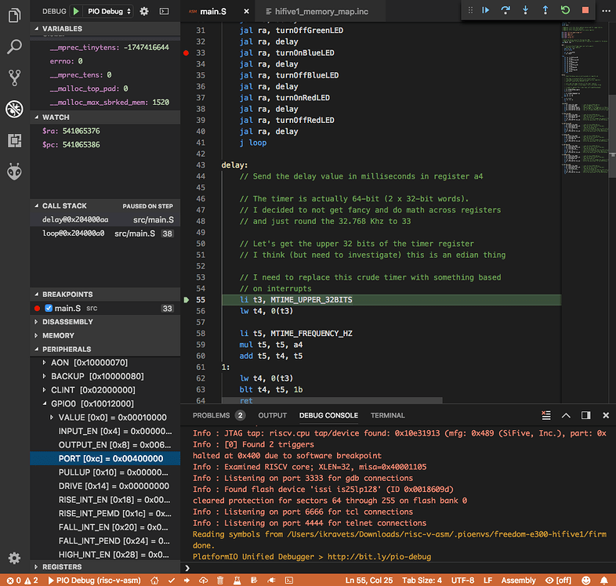Expand the AON peripheral
The height and width of the screenshot is (586, 616).
tap(45, 363)
